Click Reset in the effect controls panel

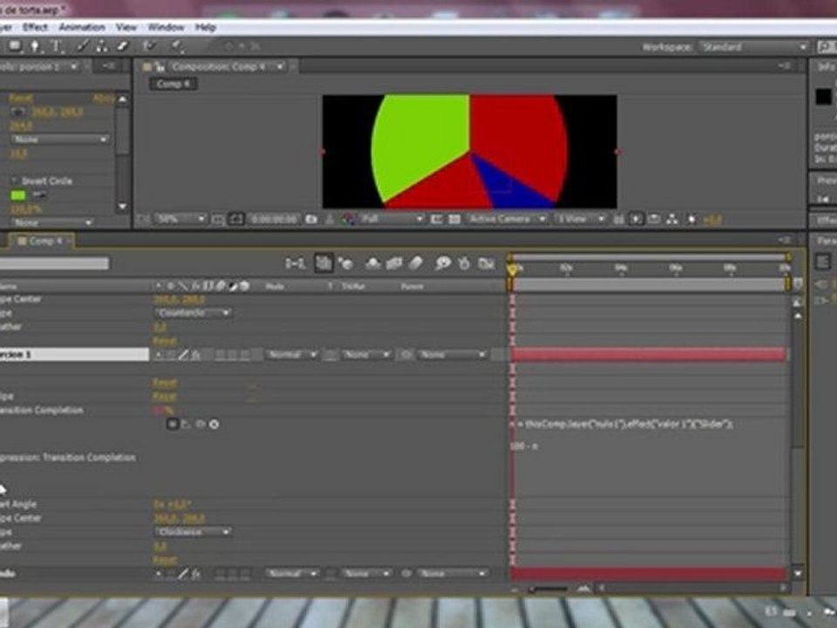tap(20, 99)
